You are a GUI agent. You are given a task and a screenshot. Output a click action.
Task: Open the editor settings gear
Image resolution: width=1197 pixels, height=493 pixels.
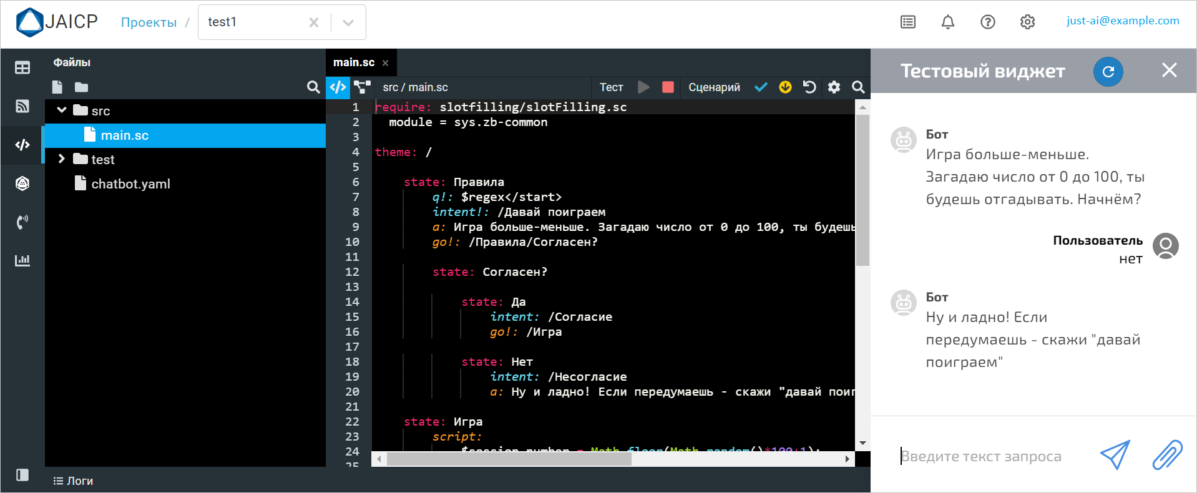[x=834, y=87]
